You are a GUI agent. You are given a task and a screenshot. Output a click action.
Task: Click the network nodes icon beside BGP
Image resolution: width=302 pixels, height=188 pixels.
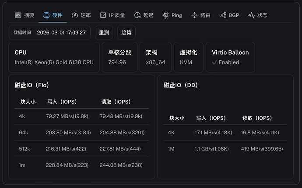pos(223,15)
